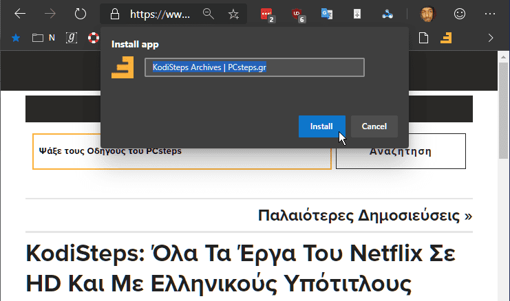Click the Αναζήτηση search button

[x=401, y=151]
